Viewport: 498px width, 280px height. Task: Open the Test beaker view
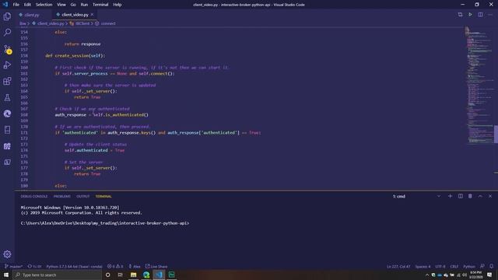[7, 97]
